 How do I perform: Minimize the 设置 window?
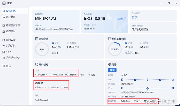[161, 3]
